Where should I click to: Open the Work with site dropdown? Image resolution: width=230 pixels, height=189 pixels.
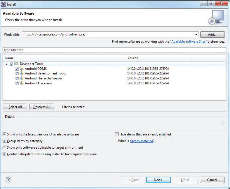(196, 35)
